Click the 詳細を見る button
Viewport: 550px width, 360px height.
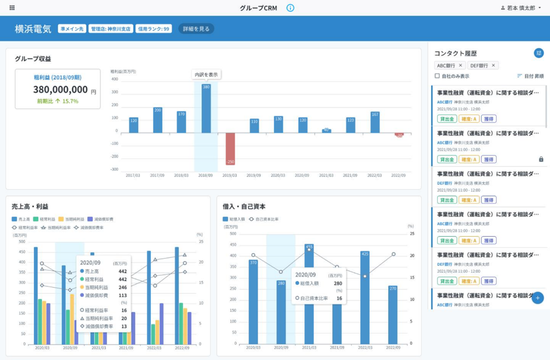point(196,29)
